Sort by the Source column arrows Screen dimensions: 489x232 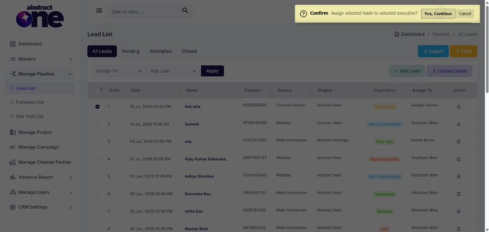[x=310, y=90]
